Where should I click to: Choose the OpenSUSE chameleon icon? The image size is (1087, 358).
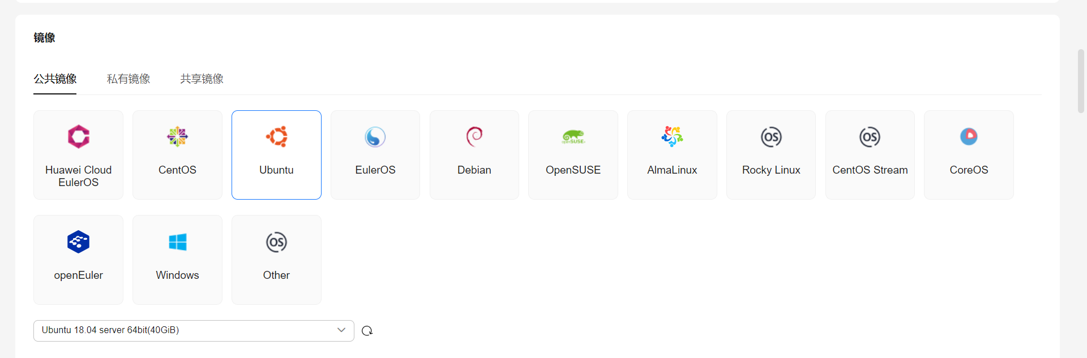tap(573, 136)
